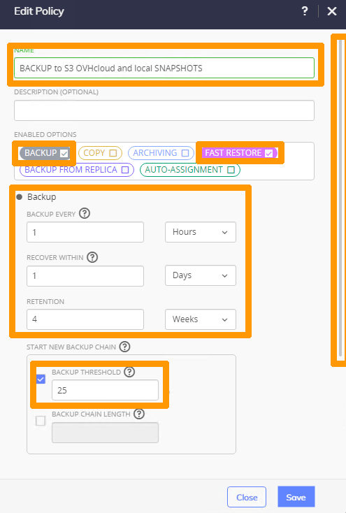
Task: Show help for Recover Within
Action: [92, 257]
